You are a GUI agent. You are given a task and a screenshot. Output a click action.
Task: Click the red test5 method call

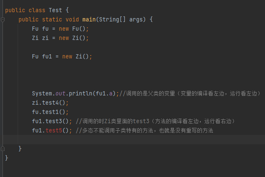point(53,130)
